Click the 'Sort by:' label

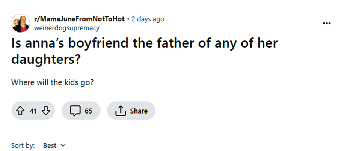click(x=23, y=145)
